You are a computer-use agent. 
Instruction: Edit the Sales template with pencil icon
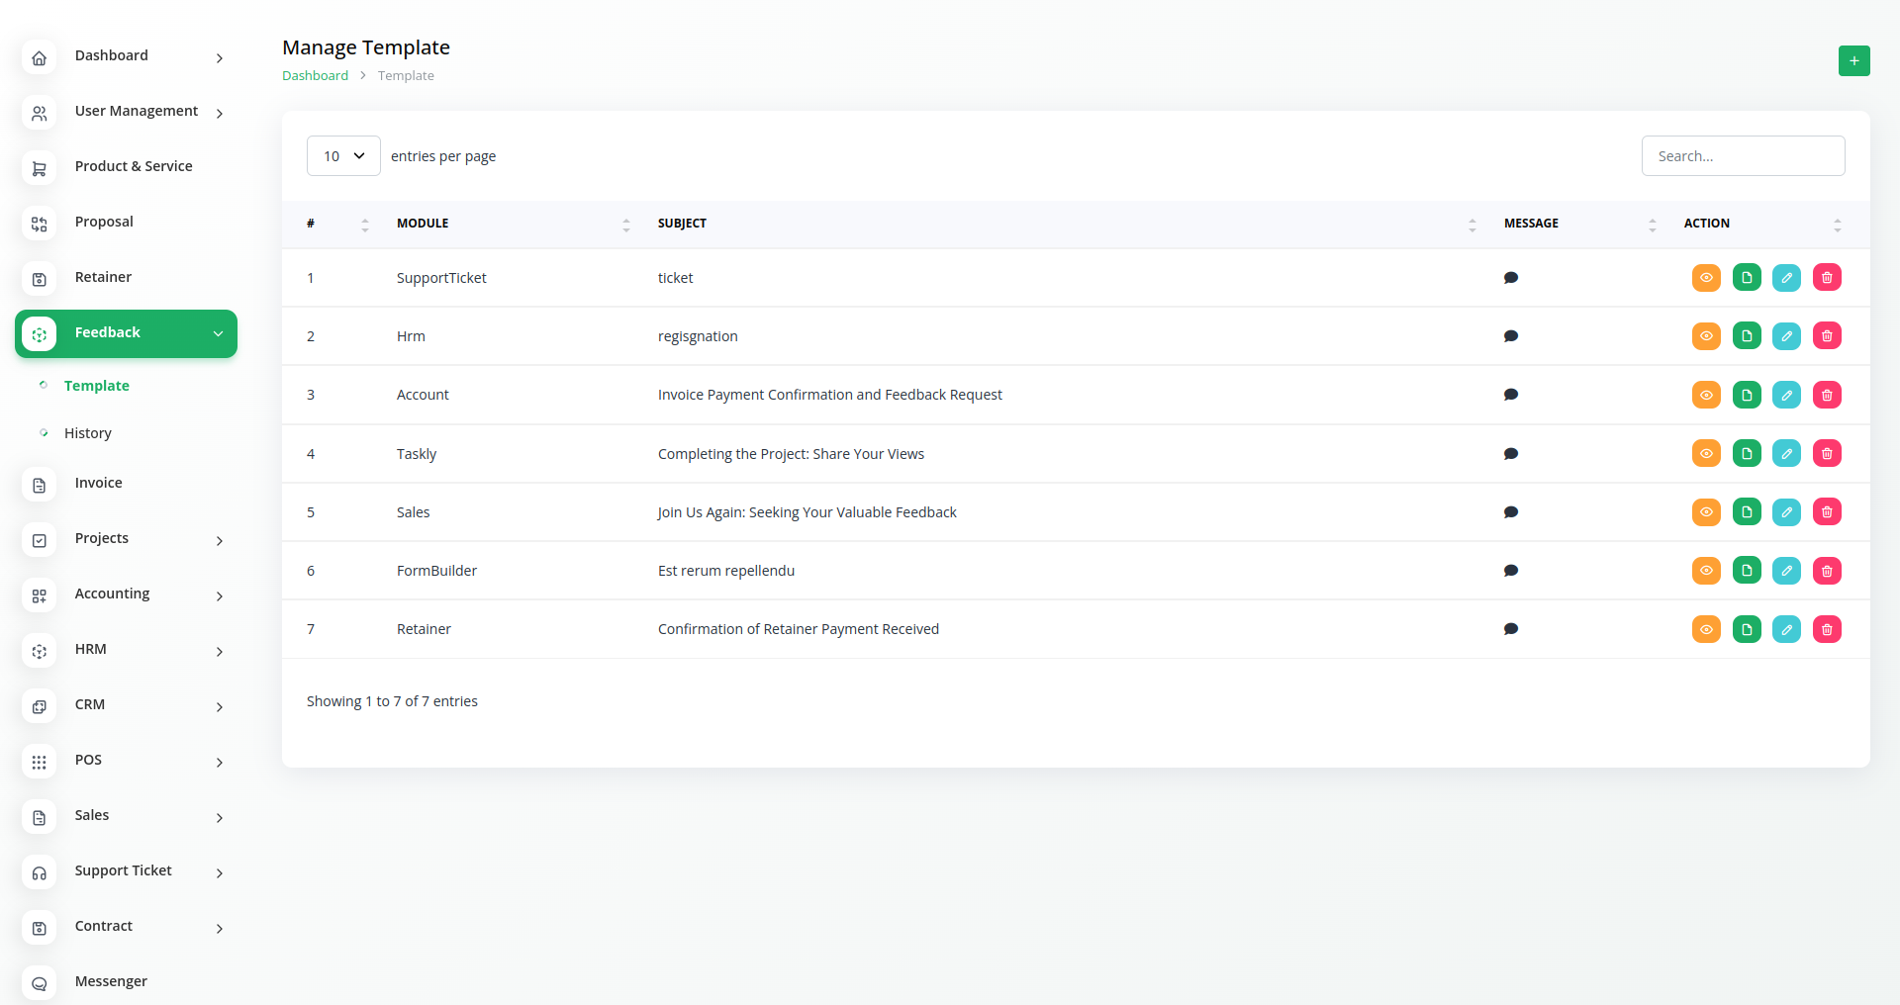(x=1786, y=512)
